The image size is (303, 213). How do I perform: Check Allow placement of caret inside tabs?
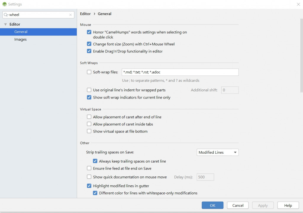[x=89, y=124]
